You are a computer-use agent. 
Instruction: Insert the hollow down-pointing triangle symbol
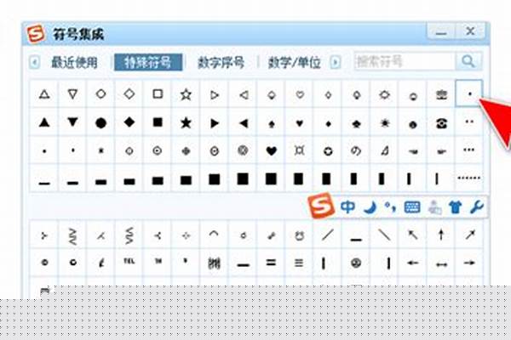click(x=72, y=94)
